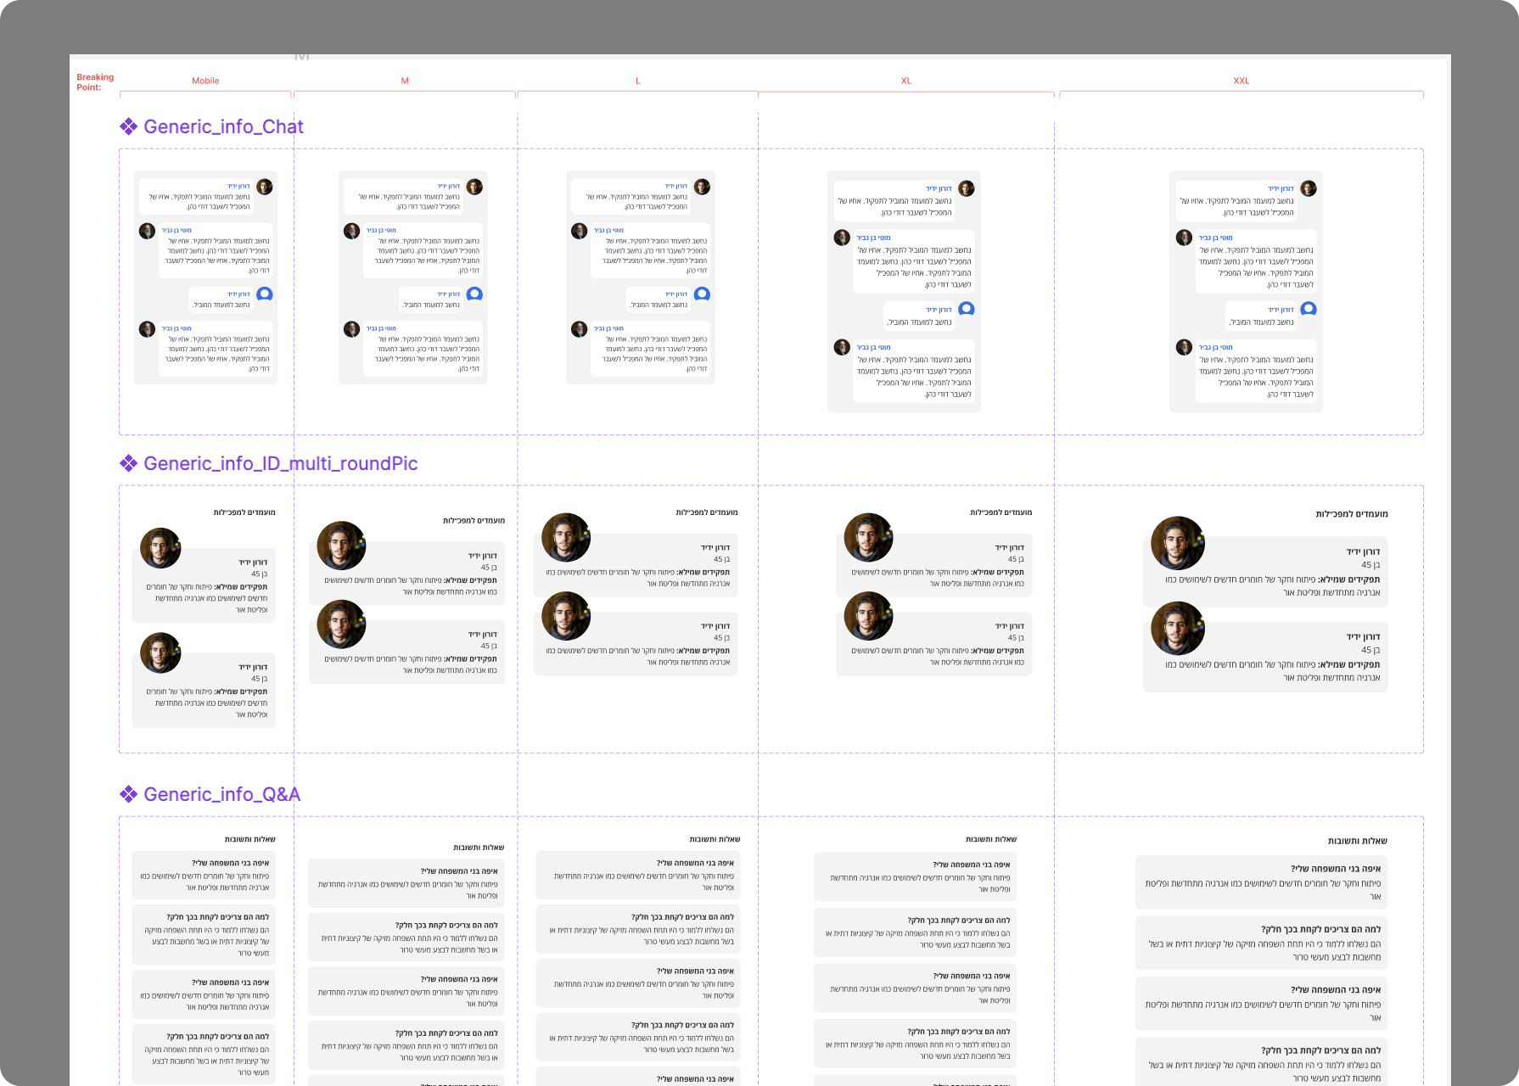Select top profile photo in XL chat frame
1519x1086 pixels.
(x=966, y=188)
